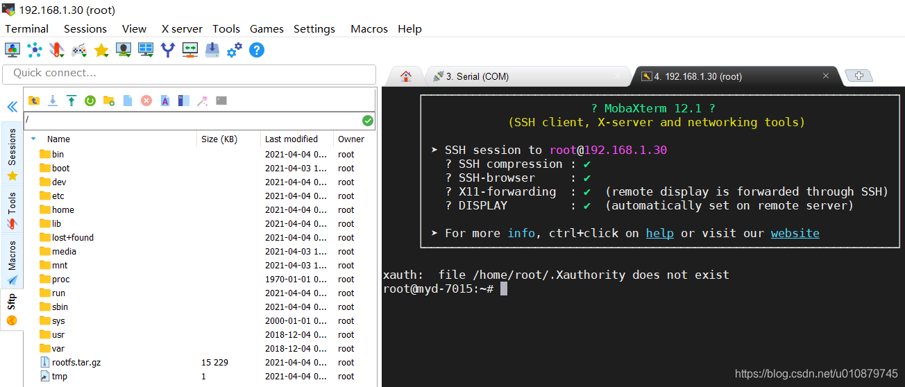Open a new tab with plus button
905x387 pixels.
[x=859, y=76]
